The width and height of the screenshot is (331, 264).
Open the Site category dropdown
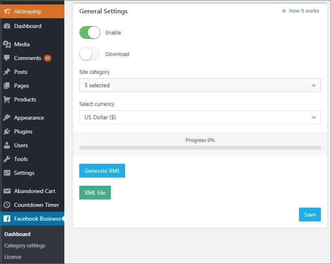(200, 85)
